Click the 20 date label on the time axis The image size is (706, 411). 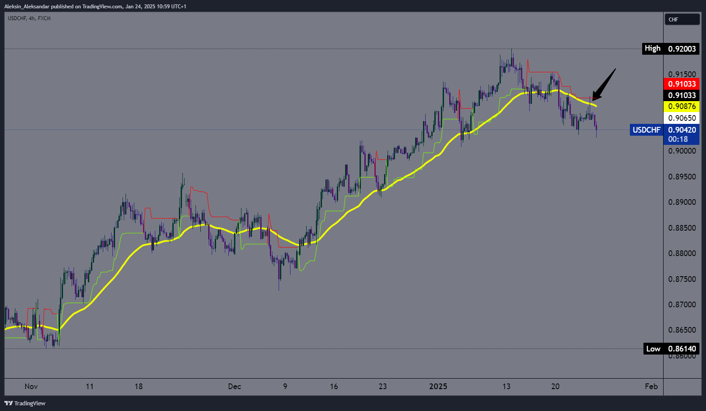click(555, 386)
